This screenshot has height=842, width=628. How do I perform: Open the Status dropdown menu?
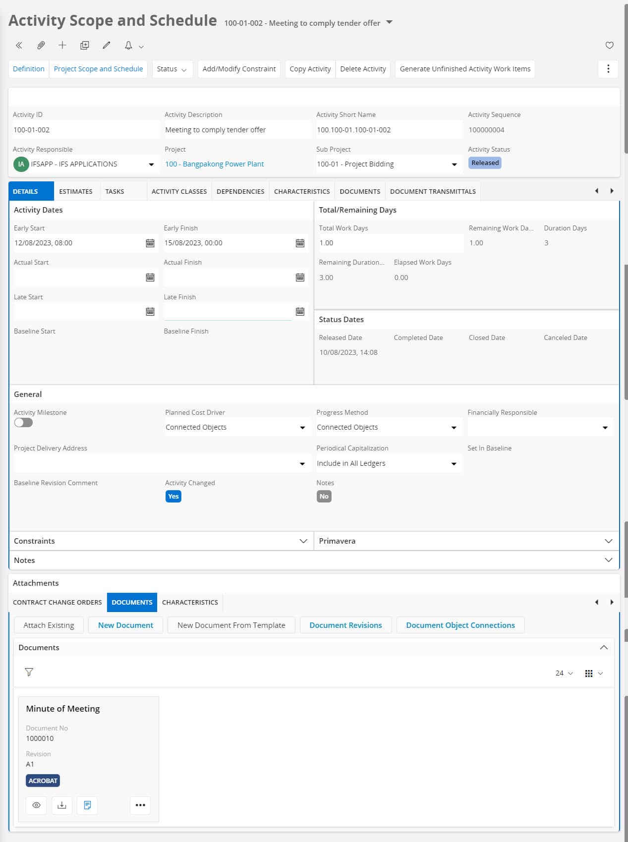coord(171,69)
